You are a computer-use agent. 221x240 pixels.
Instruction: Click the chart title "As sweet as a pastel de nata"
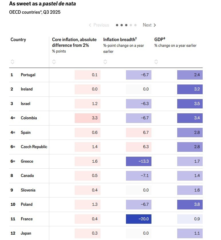point(43,4)
